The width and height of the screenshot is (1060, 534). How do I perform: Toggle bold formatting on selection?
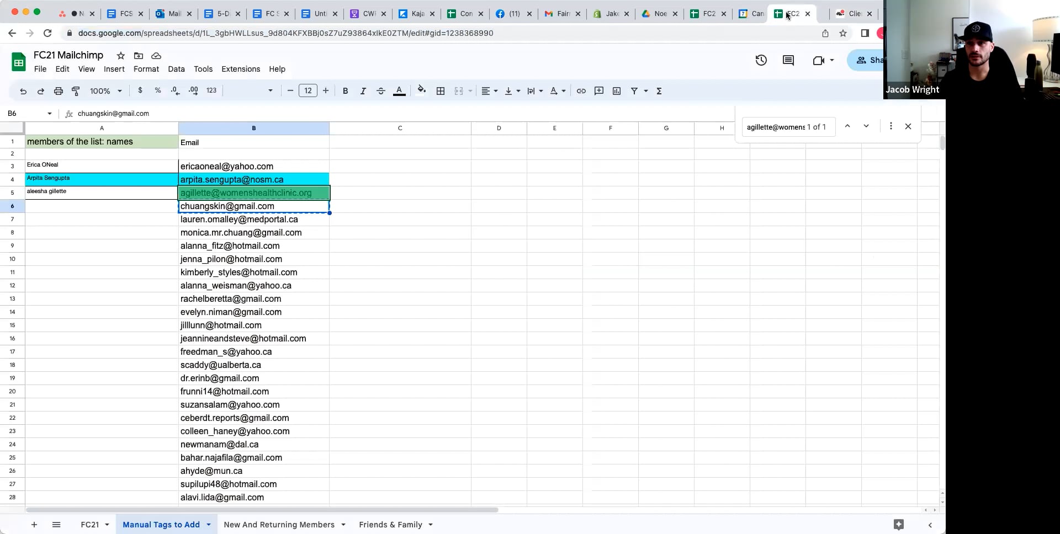coord(345,90)
